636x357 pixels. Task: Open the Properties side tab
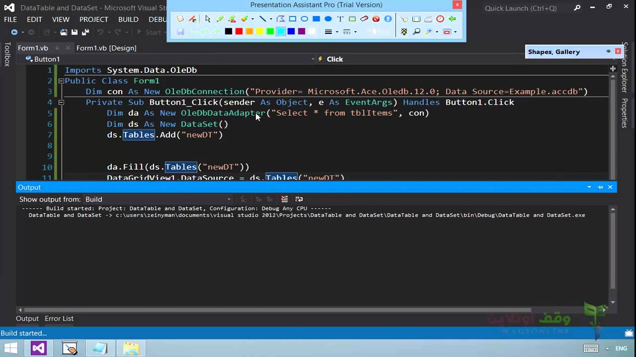[625, 113]
